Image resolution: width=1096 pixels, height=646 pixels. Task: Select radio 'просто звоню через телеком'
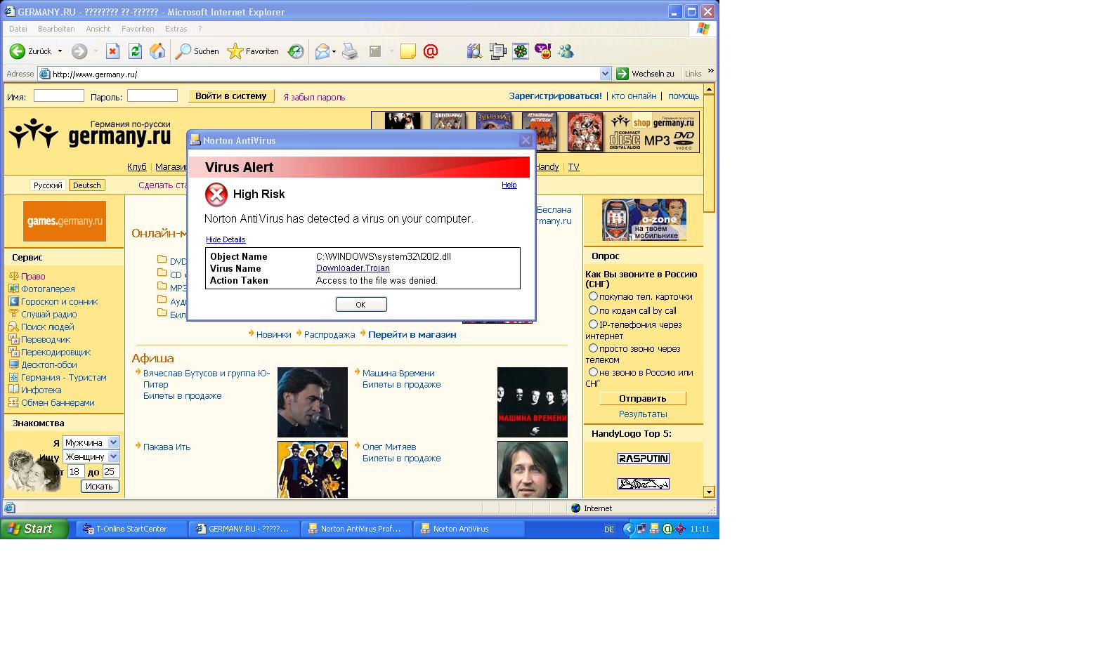[x=593, y=348]
